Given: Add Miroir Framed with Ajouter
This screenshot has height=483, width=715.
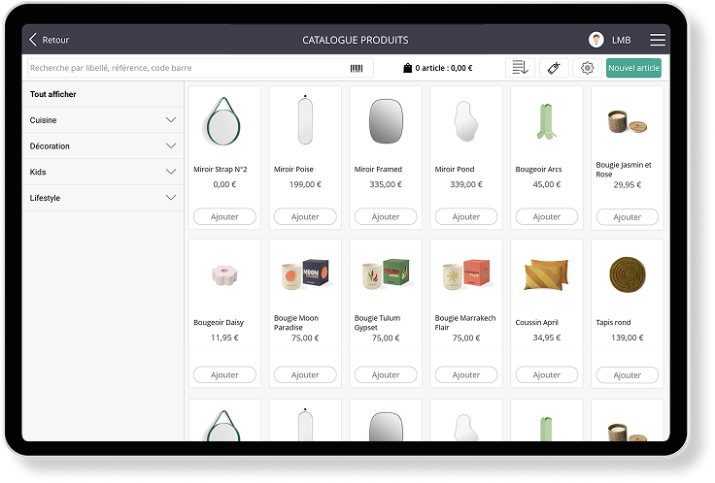Looking at the screenshot, I should (x=386, y=216).
